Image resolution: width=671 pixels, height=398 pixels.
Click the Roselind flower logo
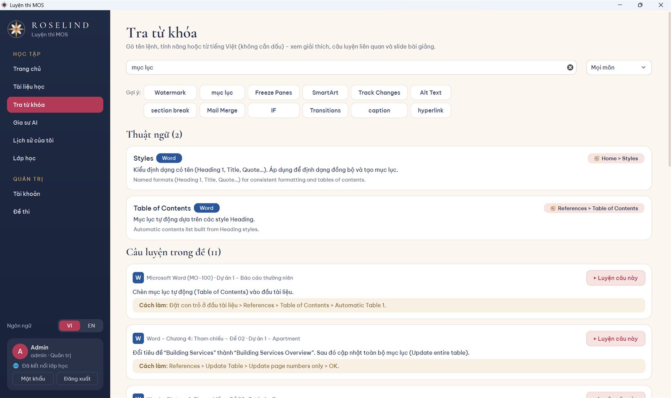(16, 29)
